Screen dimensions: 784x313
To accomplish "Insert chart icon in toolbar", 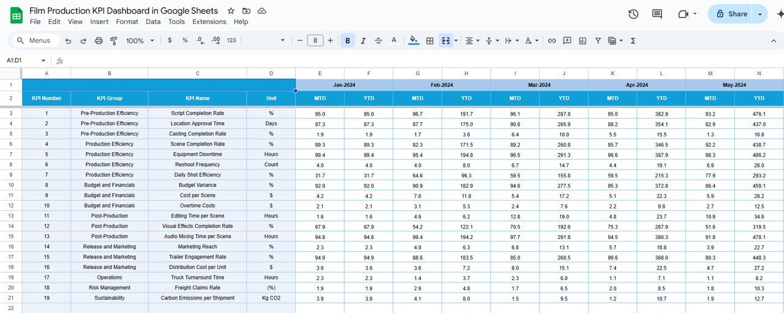I will [582, 41].
